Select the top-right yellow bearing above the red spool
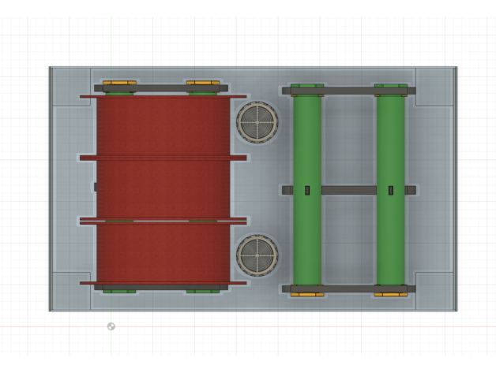The width and height of the screenshot is (496, 372). (202, 83)
